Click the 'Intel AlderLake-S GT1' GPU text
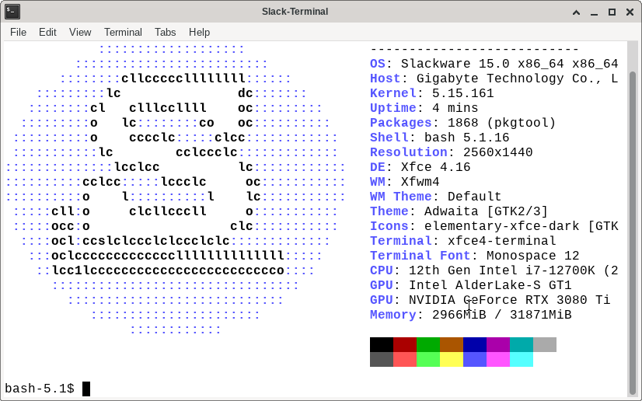 click(x=490, y=284)
